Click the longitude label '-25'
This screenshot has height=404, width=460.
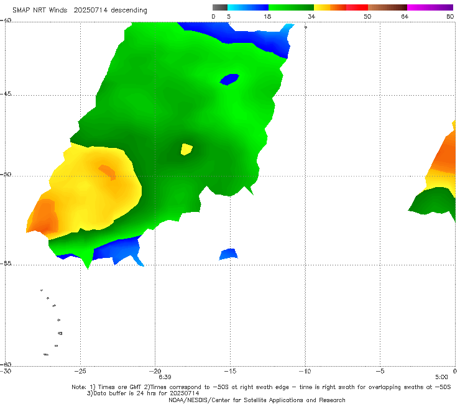(80, 371)
